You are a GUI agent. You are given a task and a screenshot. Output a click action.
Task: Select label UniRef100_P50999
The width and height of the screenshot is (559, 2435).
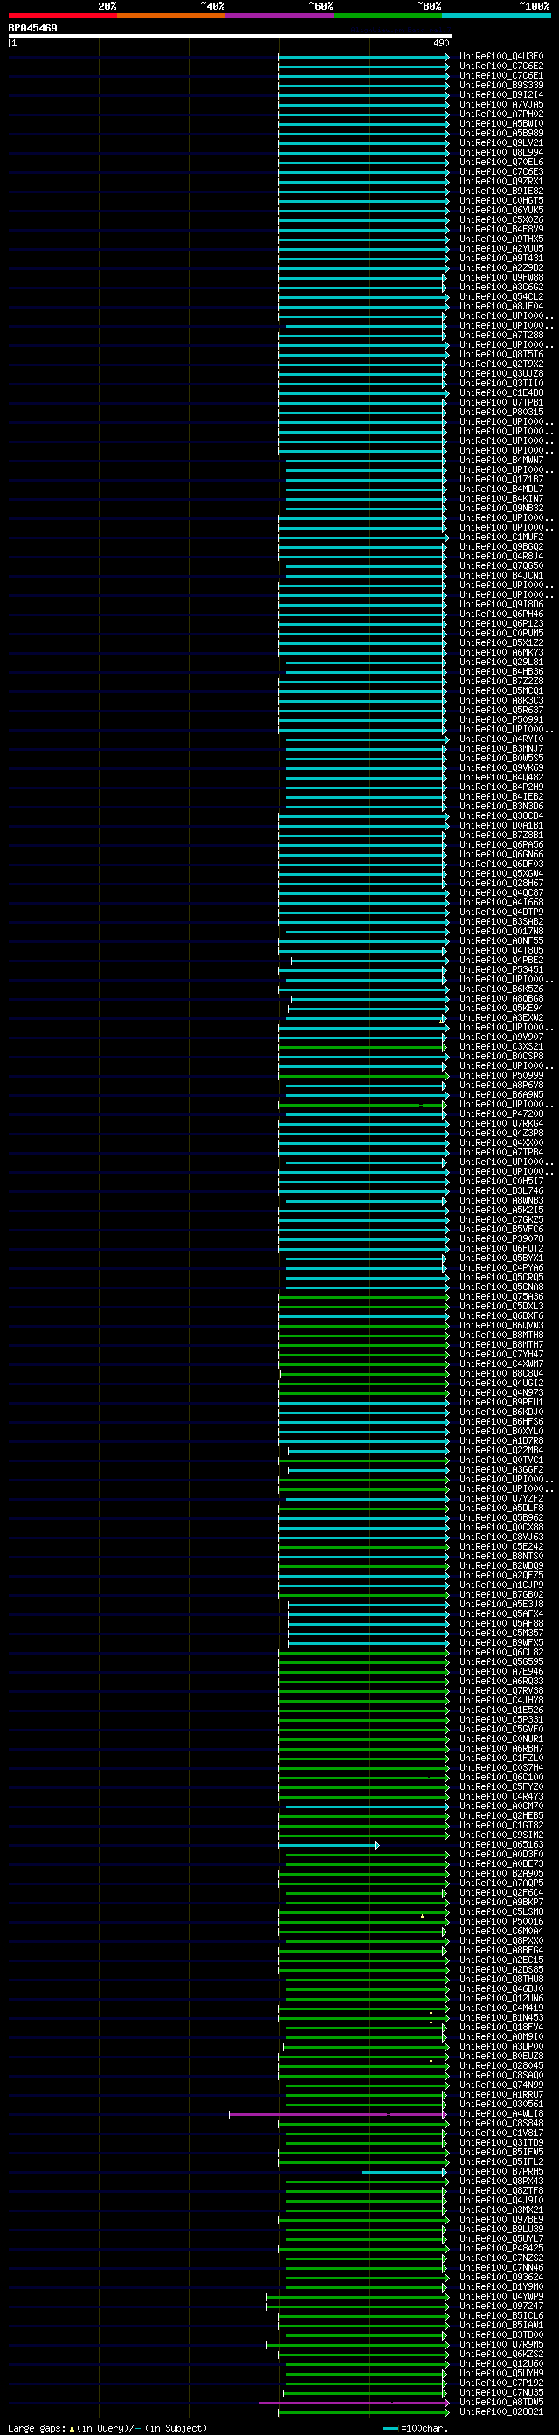click(x=501, y=1076)
